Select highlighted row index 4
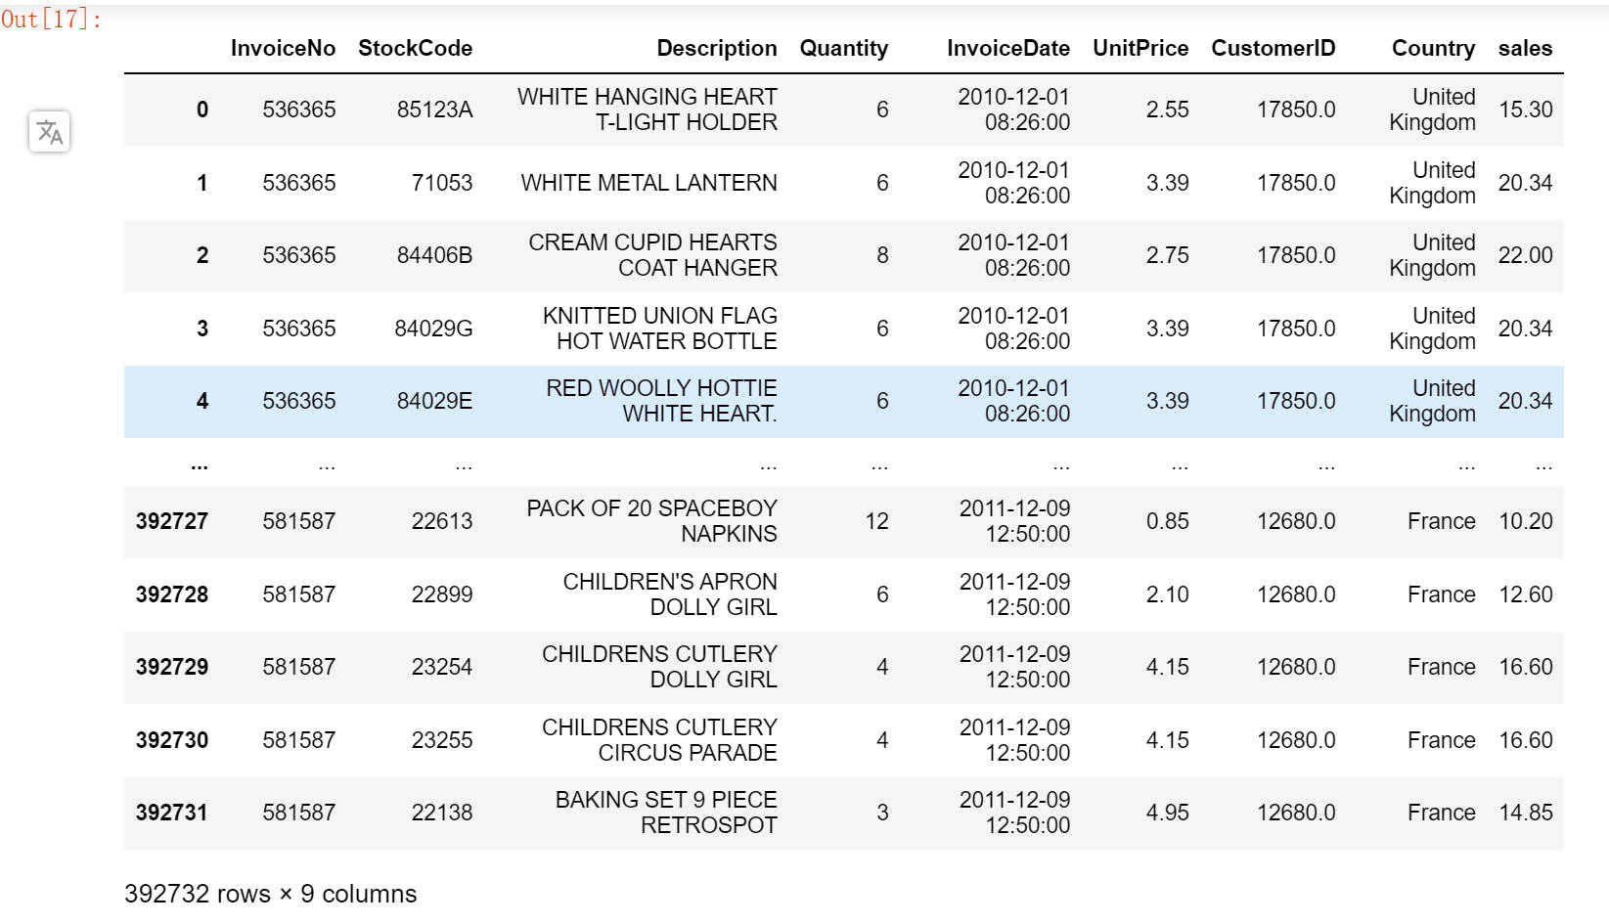 coord(202,401)
